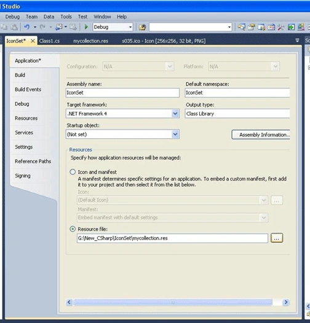Select the Icon and manifest radio button

(x=73, y=172)
